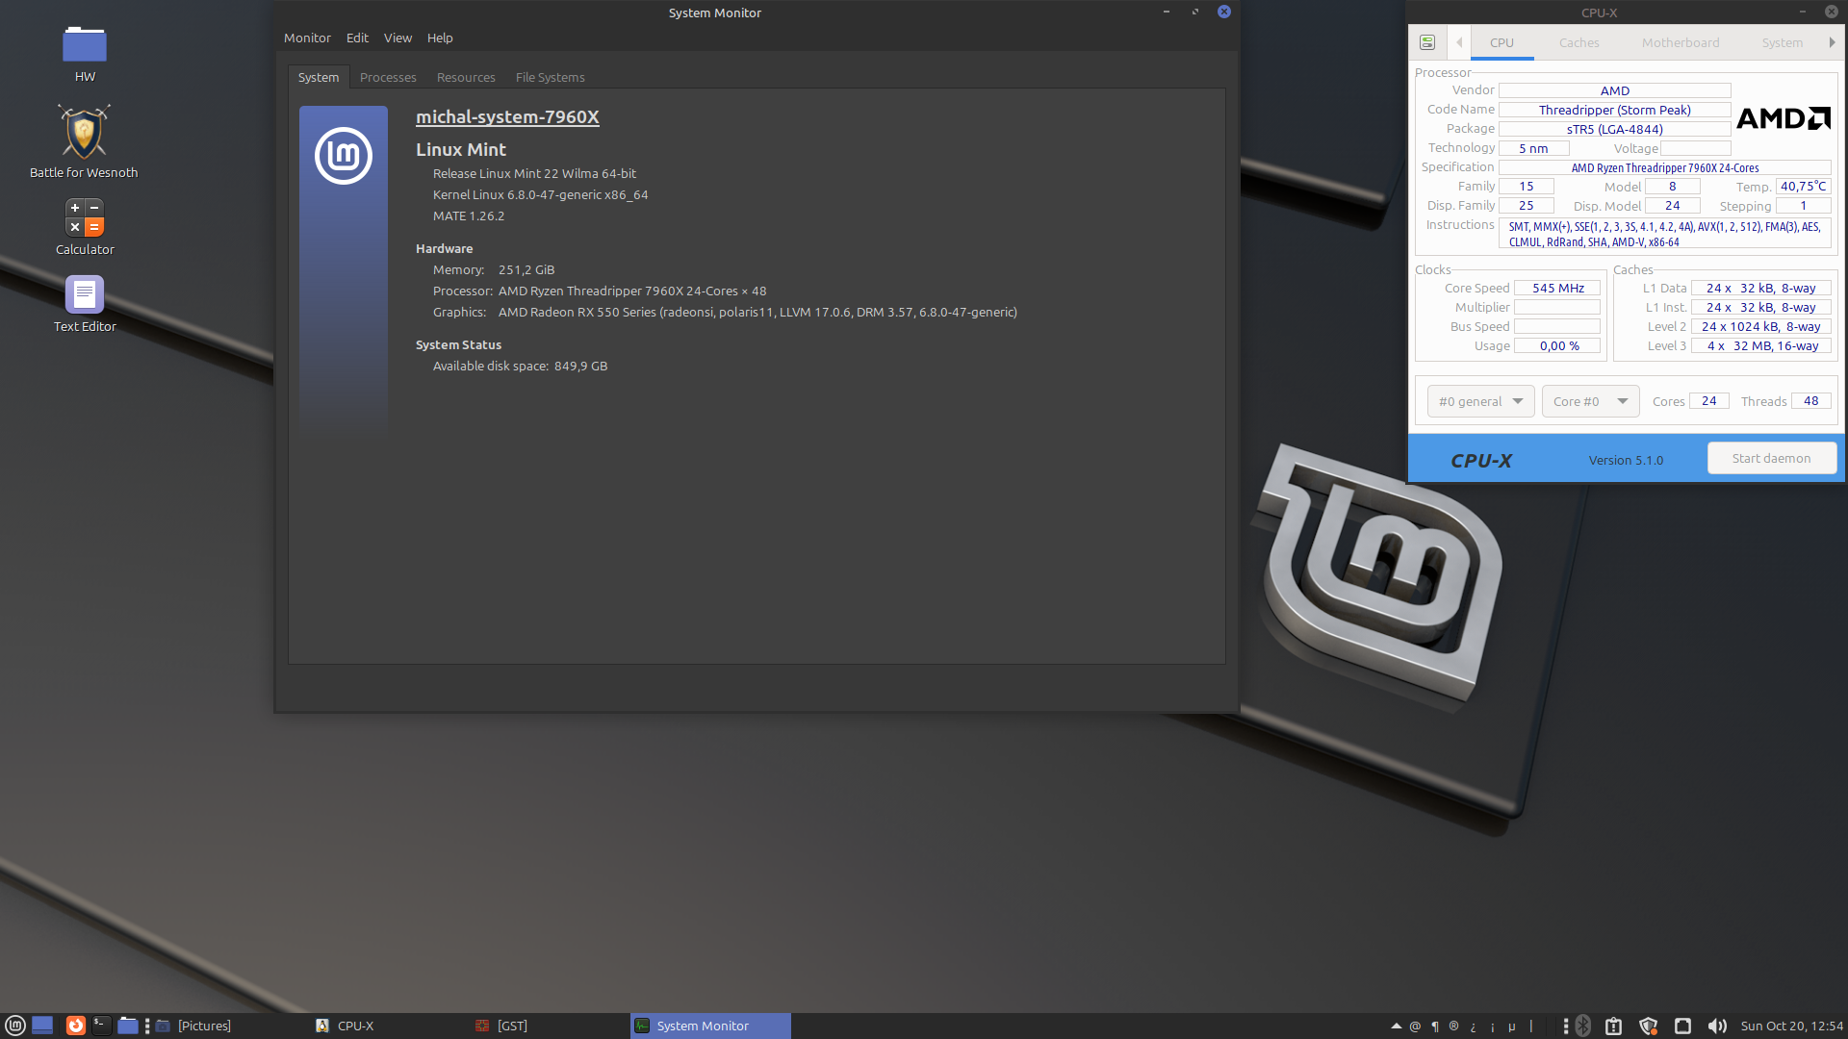Switch to the Processes tab
Image resolution: width=1848 pixels, height=1039 pixels.
388,77
